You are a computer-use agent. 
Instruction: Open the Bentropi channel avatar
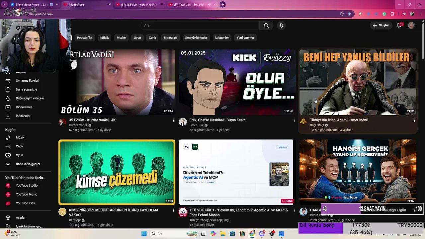click(x=62, y=212)
